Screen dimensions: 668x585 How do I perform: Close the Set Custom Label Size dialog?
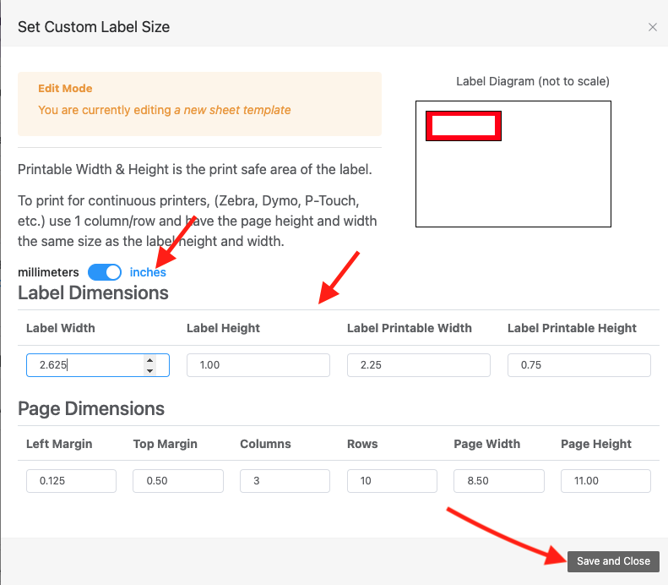coord(652,27)
